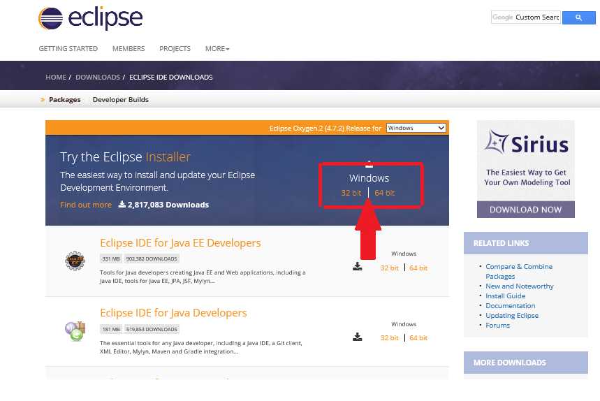Image resolution: width=600 pixels, height=401 pixels.
Task: Click the Sirius logo advertisement
Action: tap(526, 161)
